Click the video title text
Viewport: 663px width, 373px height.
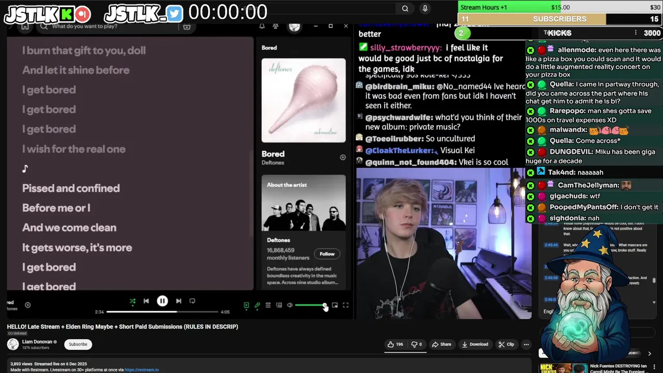[123, 327]
